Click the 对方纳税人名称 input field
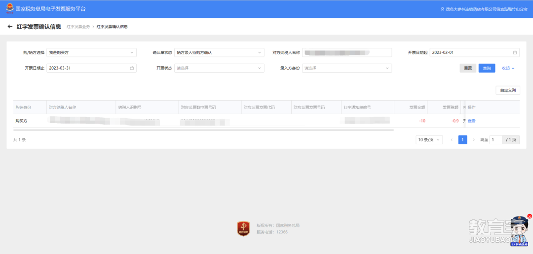533x254 pixels. (347, 52)
